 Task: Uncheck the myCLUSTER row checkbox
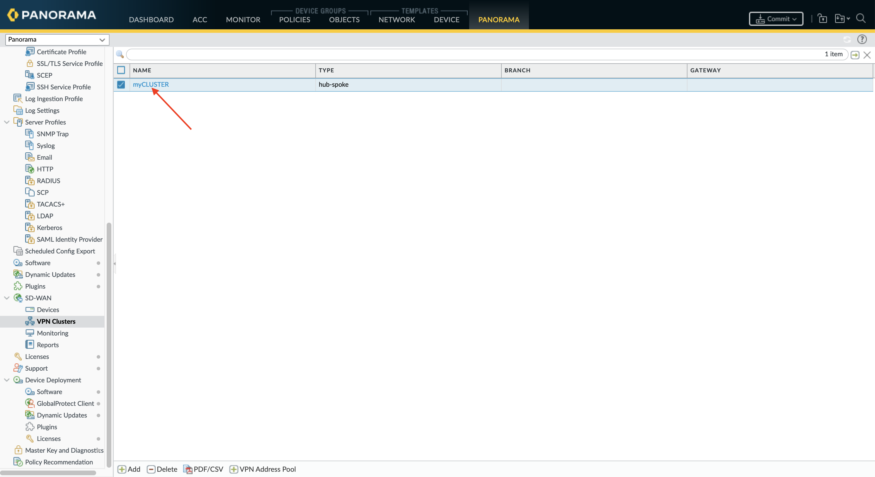click(121, 85)
